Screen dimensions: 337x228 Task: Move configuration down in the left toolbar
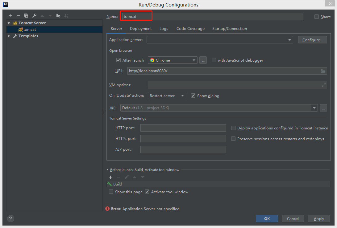pyautogui.click(x=50, y=16)
